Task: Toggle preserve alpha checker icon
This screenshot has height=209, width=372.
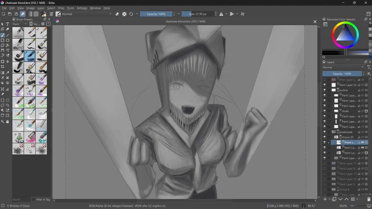Action: click(124, 14)
